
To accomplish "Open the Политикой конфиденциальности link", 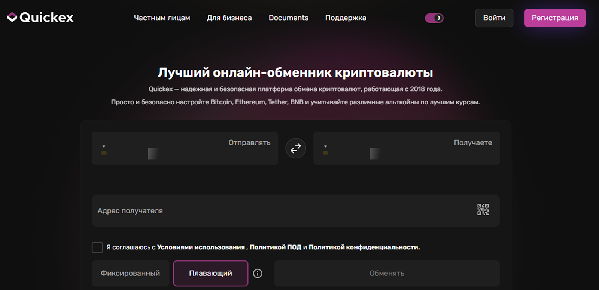I will point(364,247).
